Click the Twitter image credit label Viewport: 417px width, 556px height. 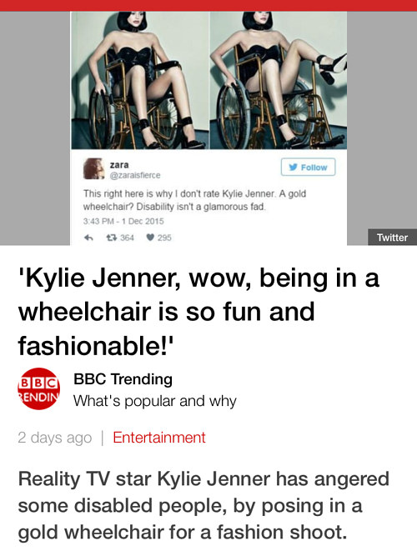(x=392, y=237)
